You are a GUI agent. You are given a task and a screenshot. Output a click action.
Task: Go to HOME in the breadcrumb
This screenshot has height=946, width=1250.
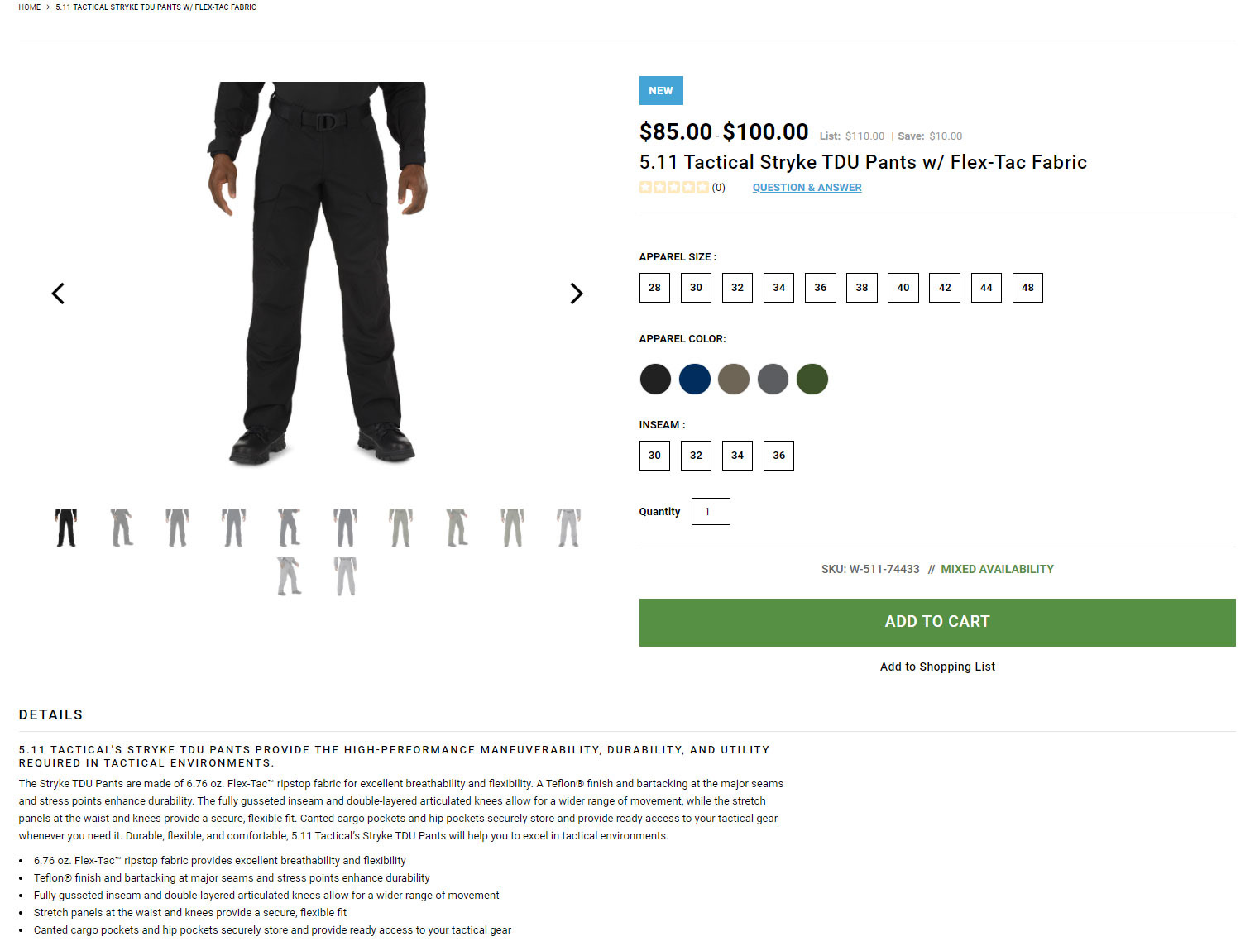coord(30,7)
